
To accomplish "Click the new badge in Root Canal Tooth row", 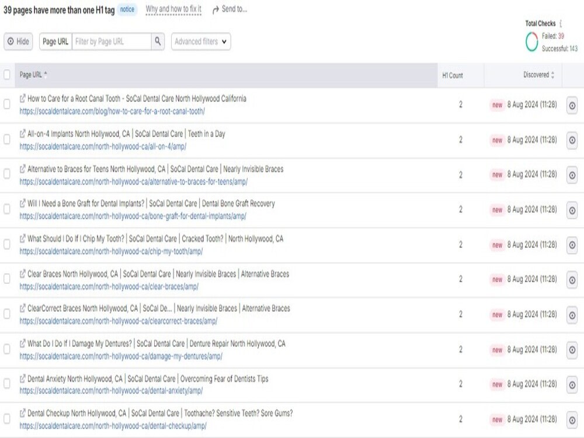I will pos(497,105).
